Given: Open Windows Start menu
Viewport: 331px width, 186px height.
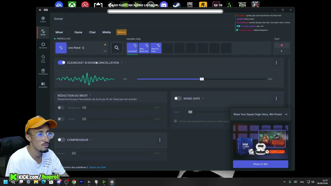Looking at the screenshot, I should pos(5,182).
